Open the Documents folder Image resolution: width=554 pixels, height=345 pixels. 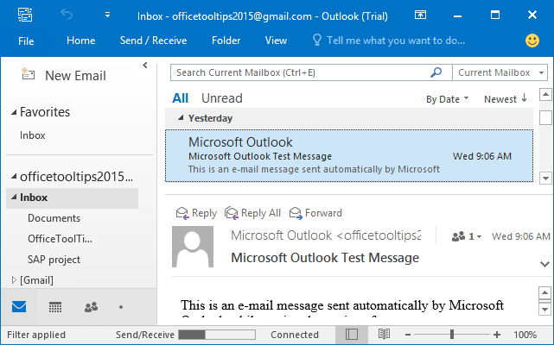click(54, 218)
